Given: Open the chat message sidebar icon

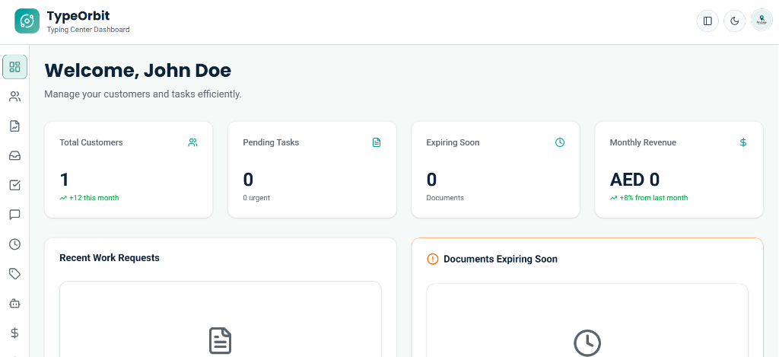Looking at the screenshot, I should point(14,215).
